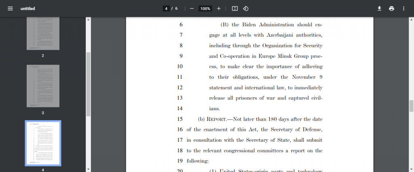
Task: Select page 2 thumbnail
Action: tap(43, 34)
